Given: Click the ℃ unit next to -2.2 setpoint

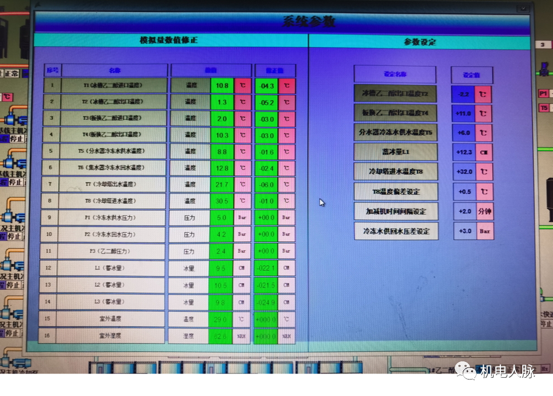Looking at the screenshot, I should tap(483, 95).
